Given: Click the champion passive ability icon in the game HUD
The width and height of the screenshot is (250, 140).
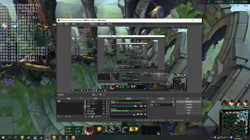Looking at the screenshot, I should pos(99,129).
